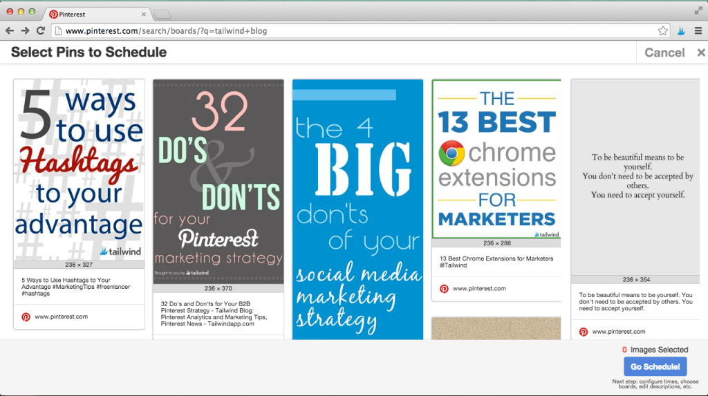Image resolution: width=708 pixels, height=396 pixels.
Task: Click Pinterest logo under beautiful quote pin
Action: point(584,332)
